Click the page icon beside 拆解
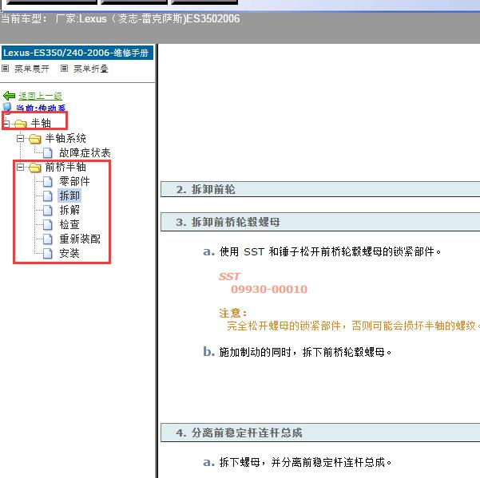 pyautogui.click(x=47, y=210)
